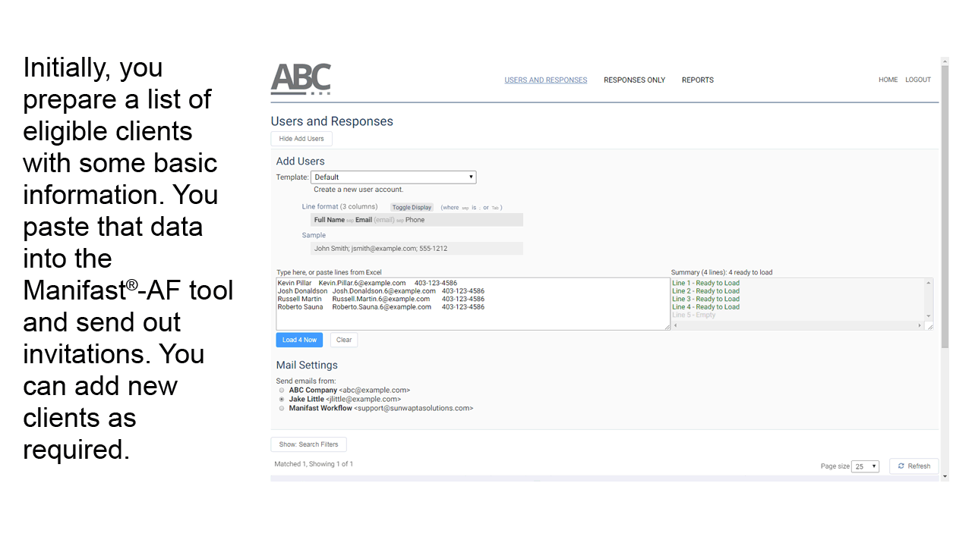Click the summary list scroll-right arrow
The height and width of the screenshot is (546, 972).
(920, 325)
